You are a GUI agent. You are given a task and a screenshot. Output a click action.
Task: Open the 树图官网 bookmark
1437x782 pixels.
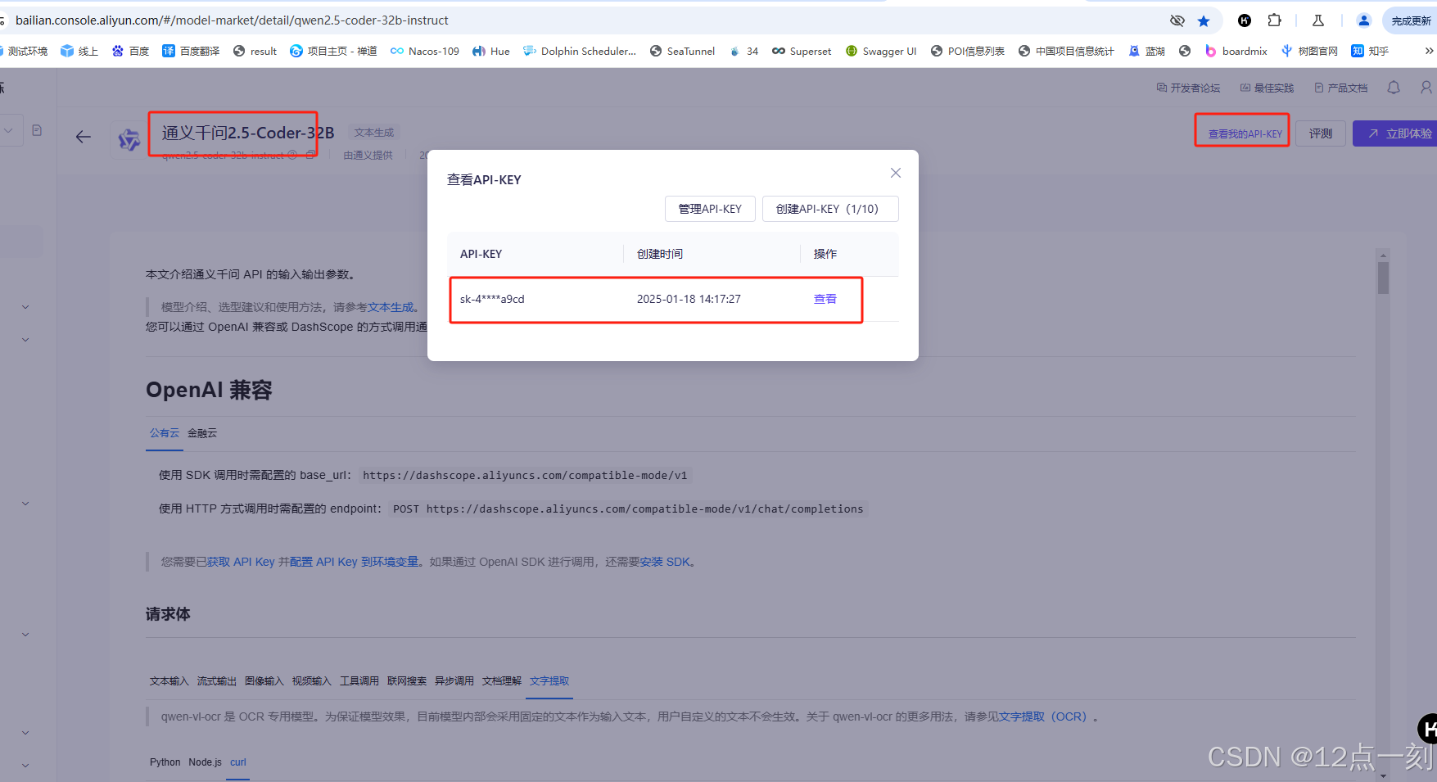point(1309,51)
